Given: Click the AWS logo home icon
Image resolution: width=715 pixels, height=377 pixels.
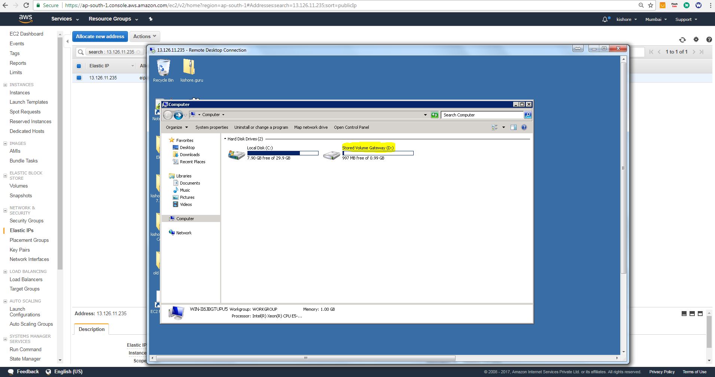Looking at the screenshot, I should tap(25, 19).
